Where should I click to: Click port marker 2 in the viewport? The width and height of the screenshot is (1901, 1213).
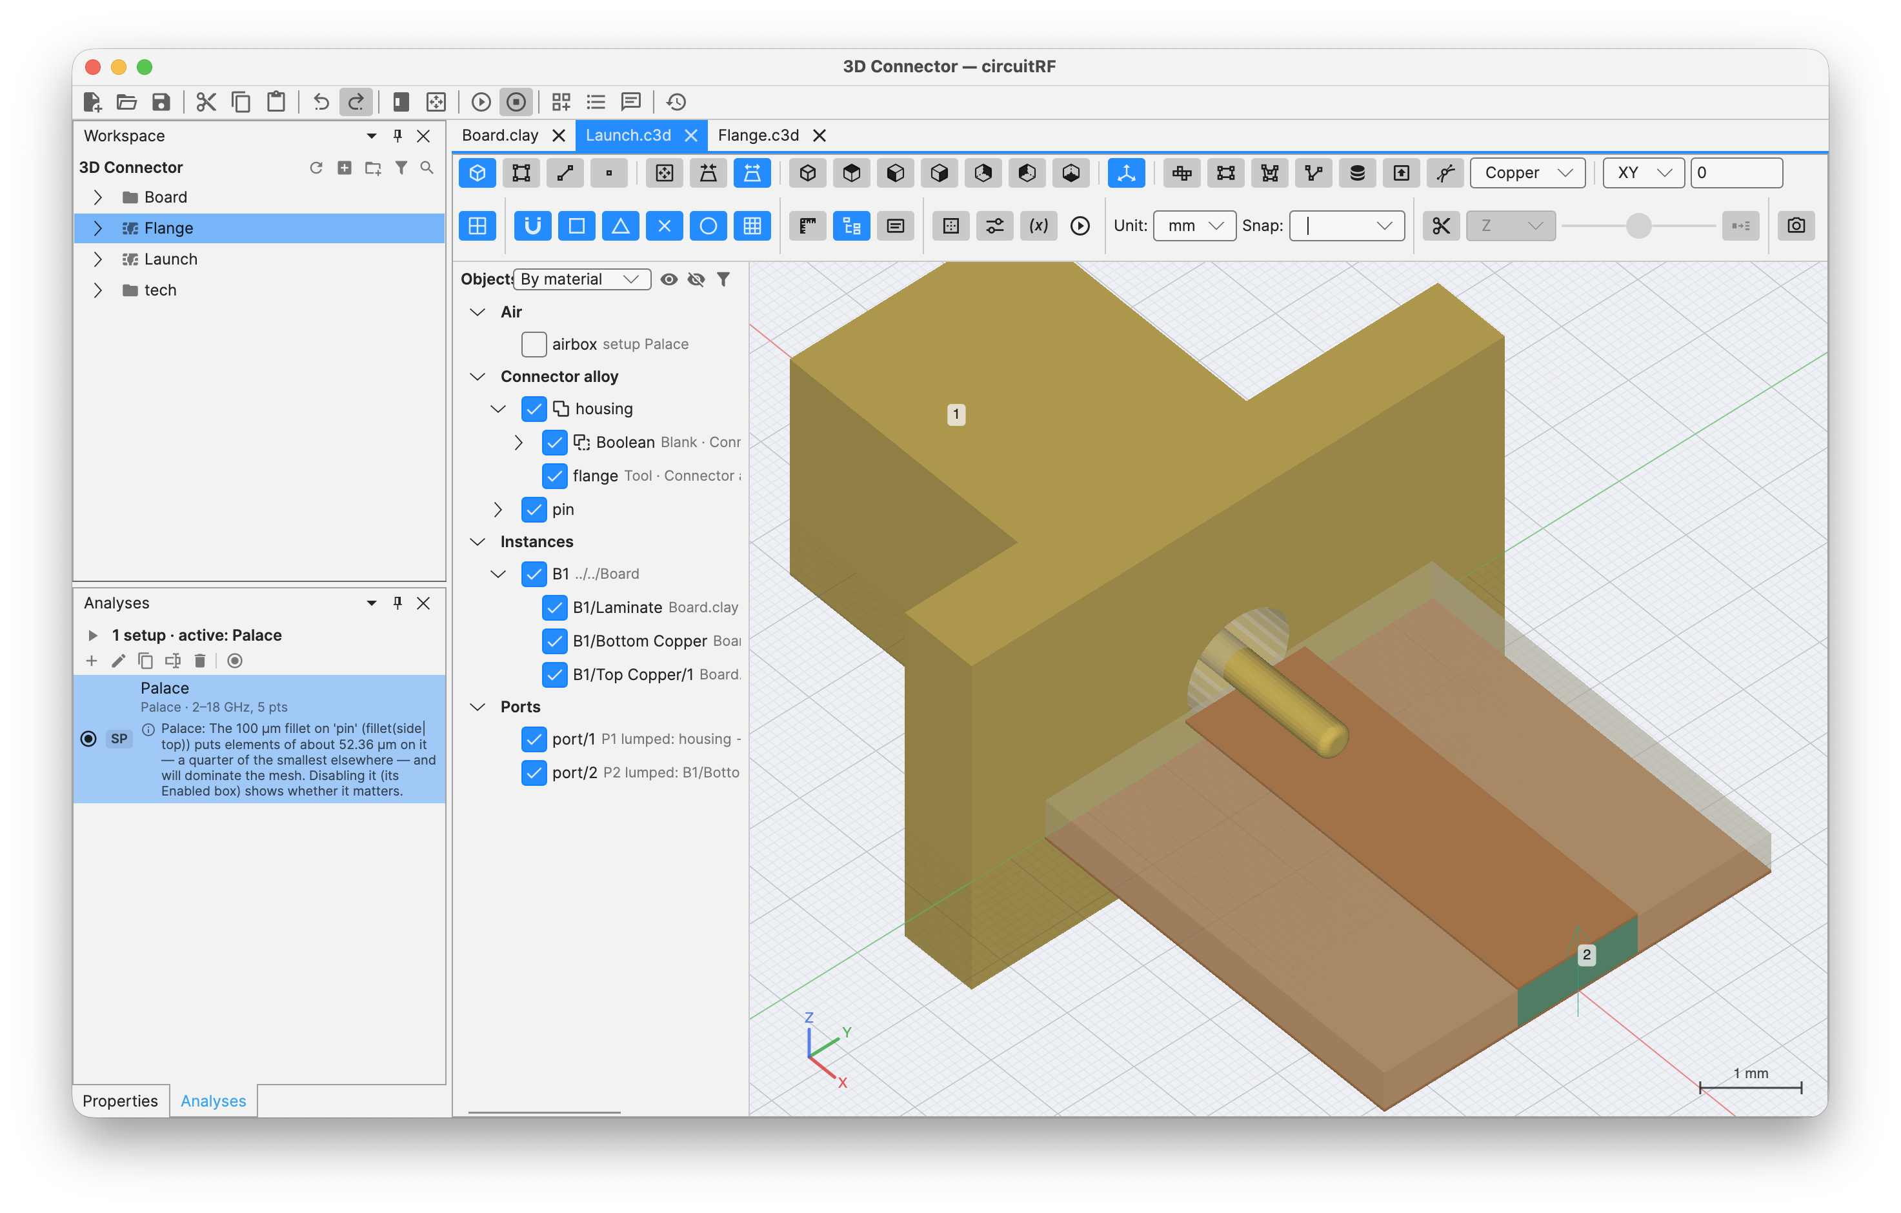(1587, 955)
